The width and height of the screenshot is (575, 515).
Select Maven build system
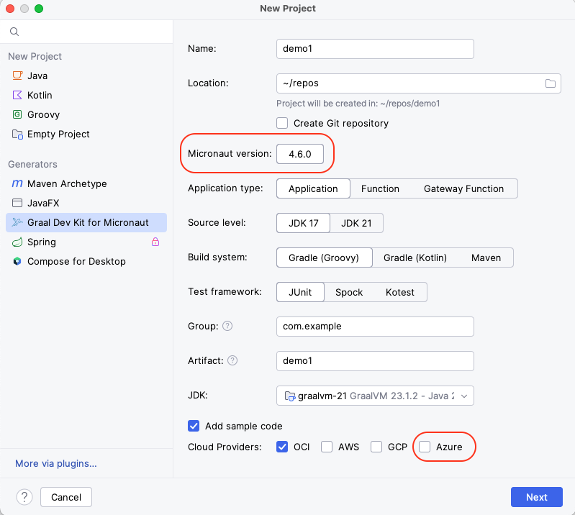(x=486, y=257)
